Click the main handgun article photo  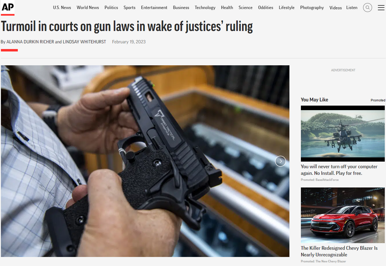pyautogui.click(x=145, y=161)
